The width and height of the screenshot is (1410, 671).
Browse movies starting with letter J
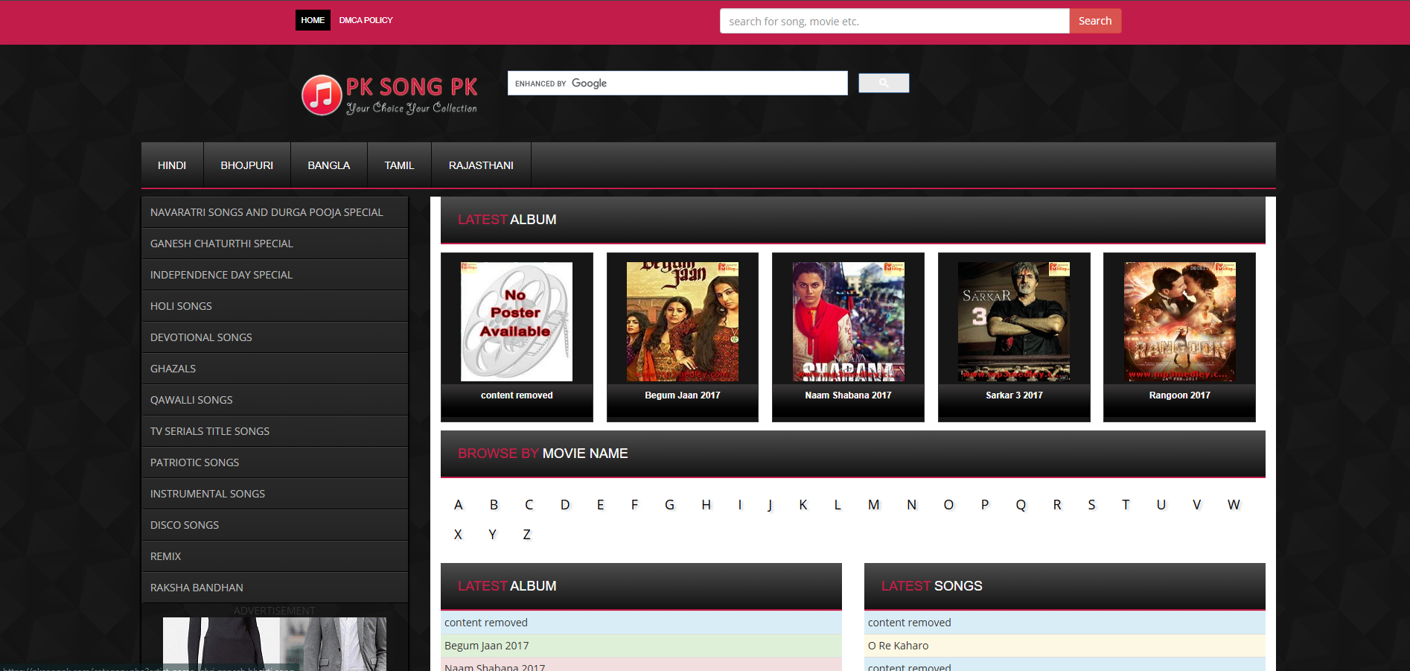click(770, 505)
